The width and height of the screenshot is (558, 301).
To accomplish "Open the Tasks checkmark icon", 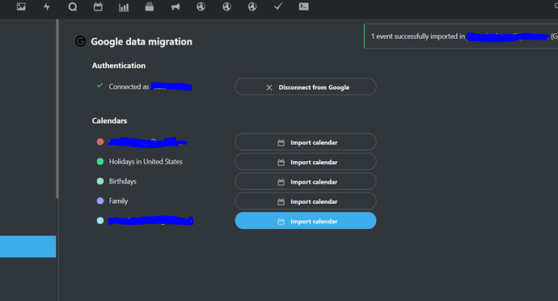I will pos(278,6).
